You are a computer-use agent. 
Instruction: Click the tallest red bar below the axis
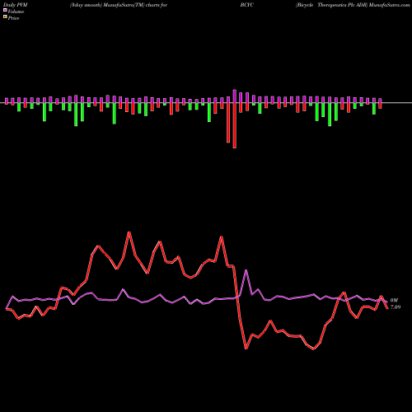[x=235, y=125]
